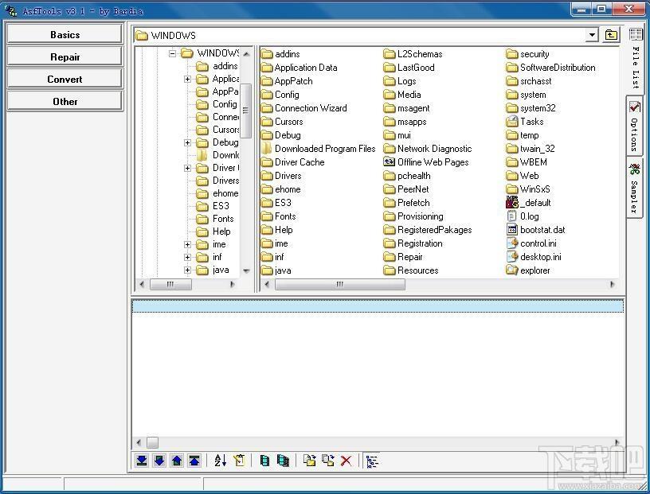Select ehome in the folder tree
The image size is (650, 494).
coord(225,193)
